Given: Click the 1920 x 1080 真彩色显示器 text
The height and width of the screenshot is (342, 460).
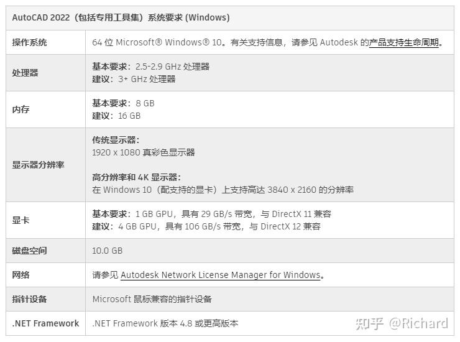Looking at the screenshot, I should [144, 152].
